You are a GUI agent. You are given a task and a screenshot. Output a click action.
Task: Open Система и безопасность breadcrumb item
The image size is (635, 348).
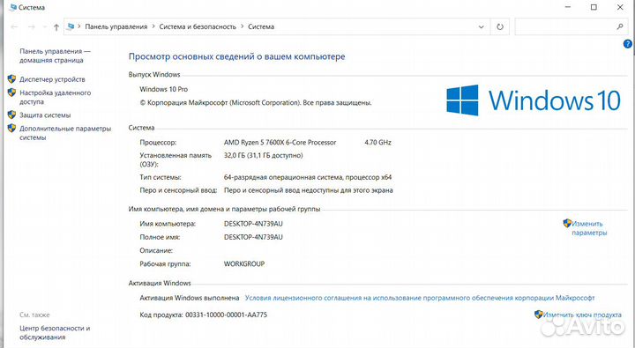click(198, 26)
